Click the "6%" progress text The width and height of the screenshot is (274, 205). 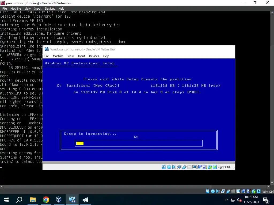click(136, 137)
